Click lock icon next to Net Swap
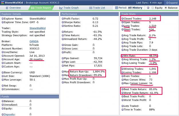179x116 pixels. [x=30, y=86]
